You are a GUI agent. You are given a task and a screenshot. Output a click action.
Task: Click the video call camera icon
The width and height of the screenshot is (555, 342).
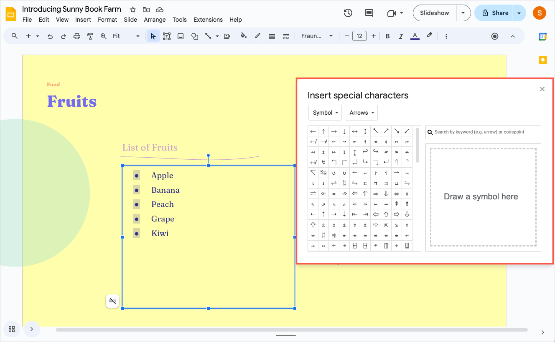coord(392,13)
